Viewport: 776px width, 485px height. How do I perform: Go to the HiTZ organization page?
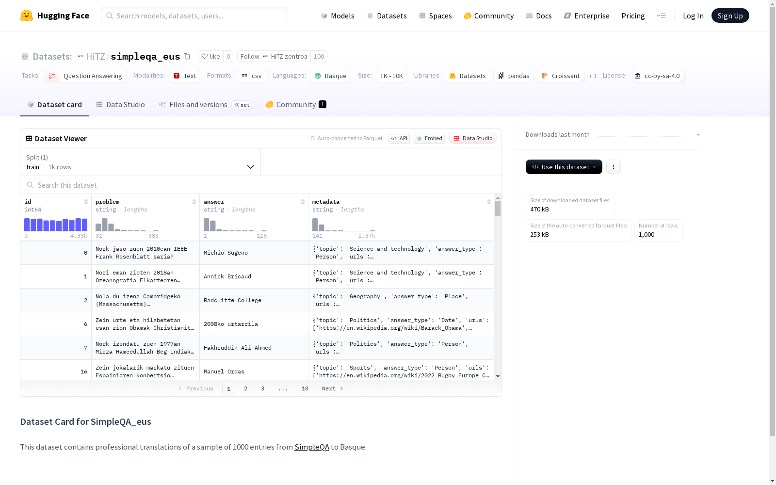[96, 56]
